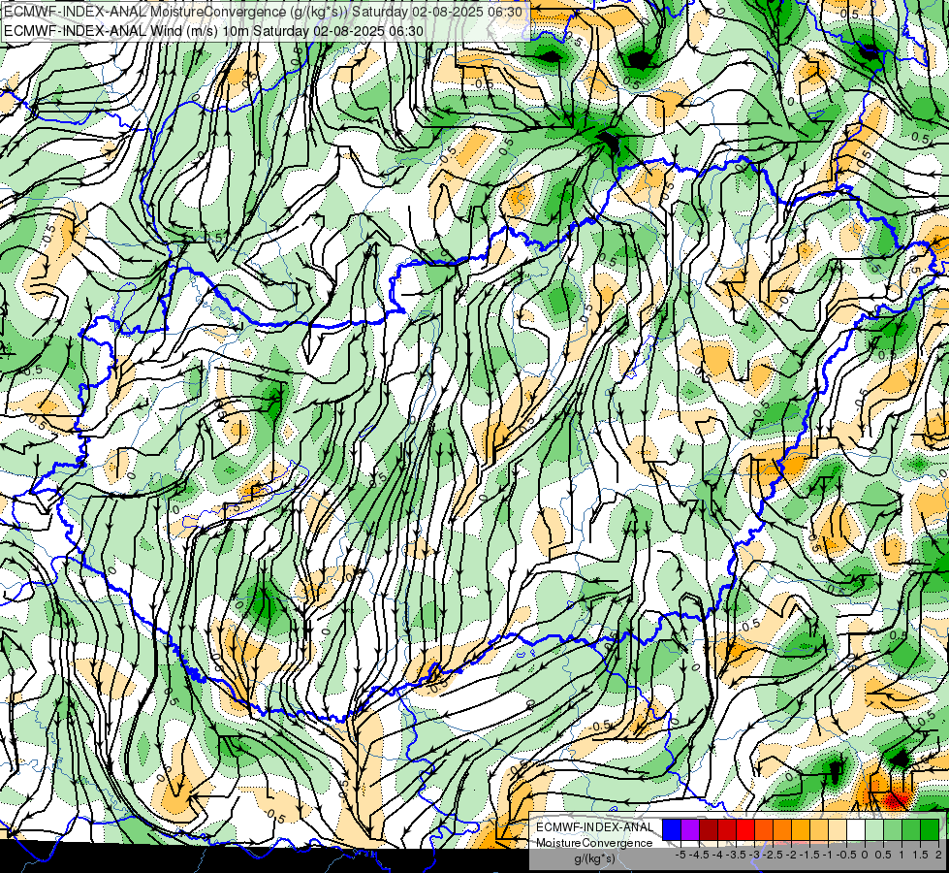Click the legend's MoistureConvergence label
The height and width of the screenshot is (873, 949).
(594, 843)
